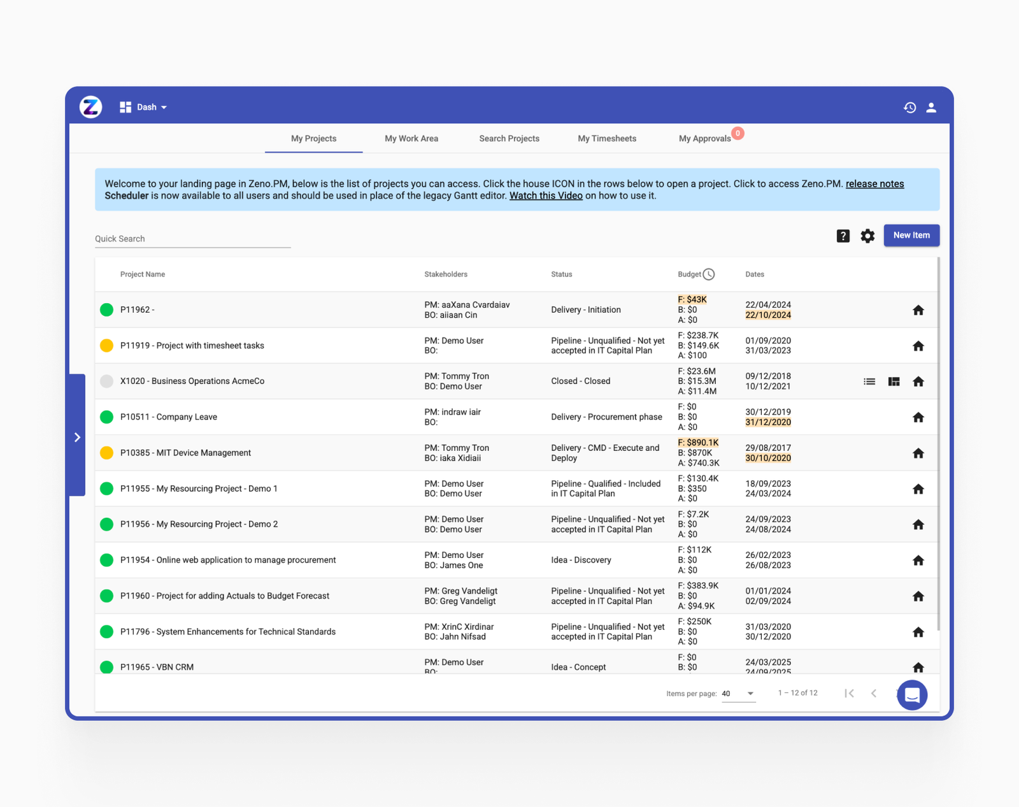Click the New Item button

(x=911, y=235)
